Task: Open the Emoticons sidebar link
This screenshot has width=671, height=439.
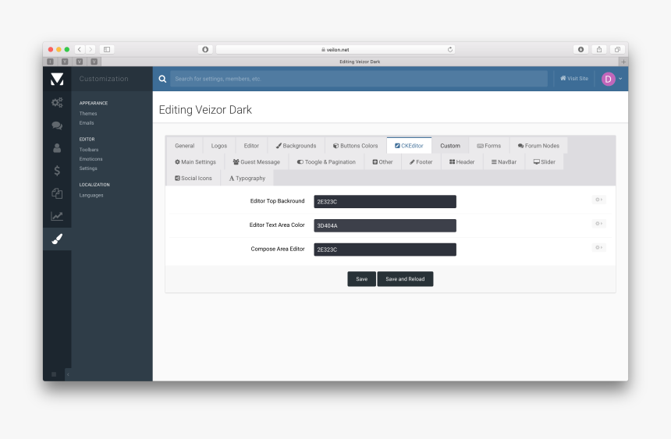Action: click(91, 159)
